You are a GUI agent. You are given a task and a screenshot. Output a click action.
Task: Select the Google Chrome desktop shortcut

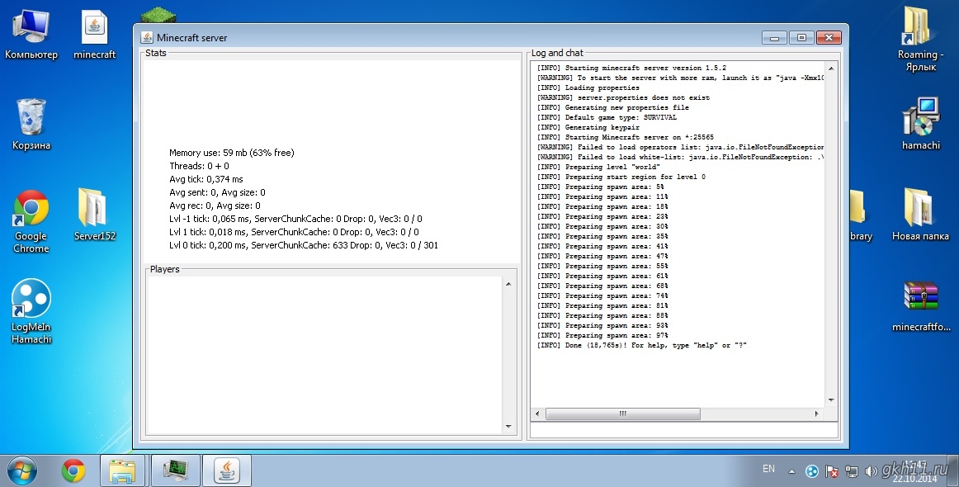(31, 221)
